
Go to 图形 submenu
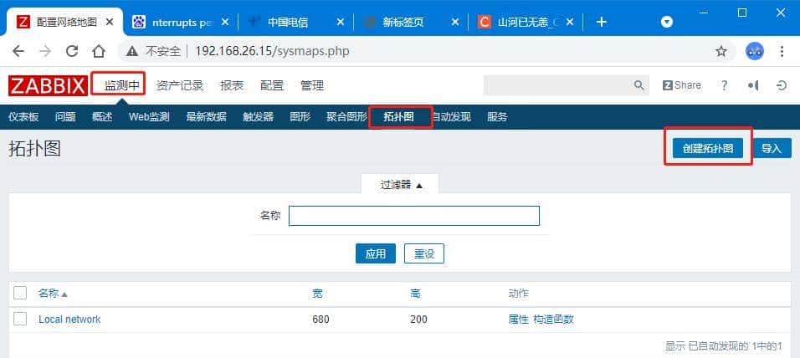pyautogui.click(x=300, y=117)
